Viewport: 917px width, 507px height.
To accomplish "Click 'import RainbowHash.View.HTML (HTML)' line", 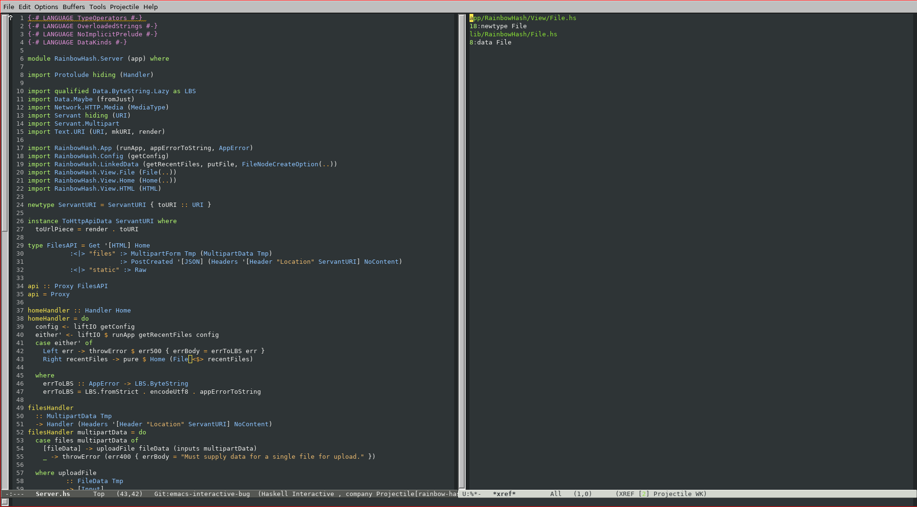I will [94, 189].
